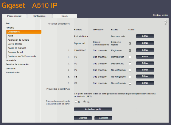Click Finalizar sesión to log out
171x125 pixels.
tap(160, 15)
